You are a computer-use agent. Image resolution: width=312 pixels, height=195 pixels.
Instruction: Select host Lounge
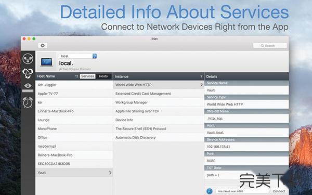(74, 120)
